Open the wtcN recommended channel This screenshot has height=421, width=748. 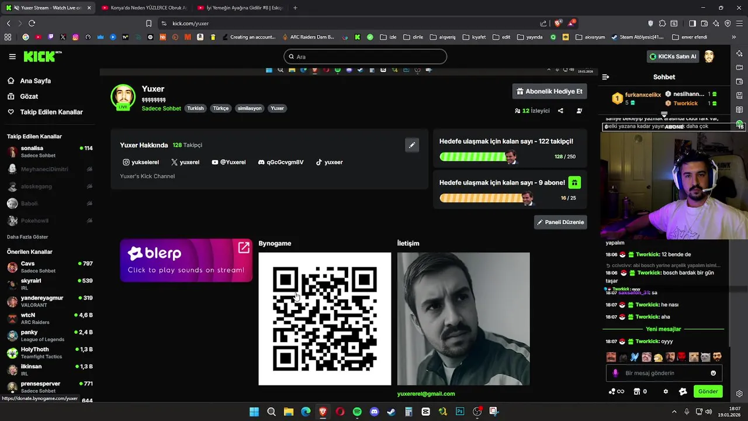pyautogui.click(x=50, y=318)
